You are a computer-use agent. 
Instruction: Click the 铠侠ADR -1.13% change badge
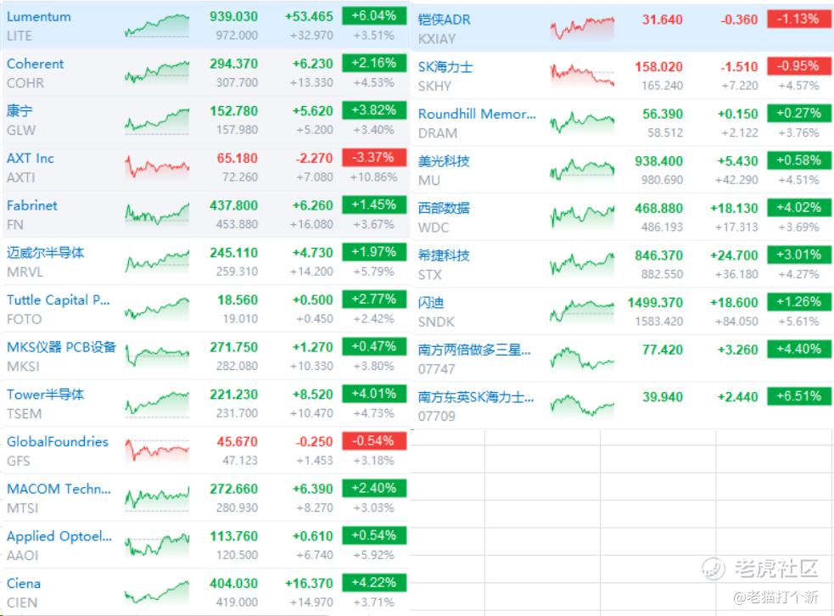tap(799, 20)
